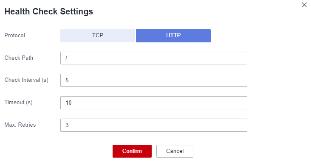Click the value 3 in Max. Retries
Image resolution: width=311 pixels, height=161 pixels.
[x=67, y=125]
